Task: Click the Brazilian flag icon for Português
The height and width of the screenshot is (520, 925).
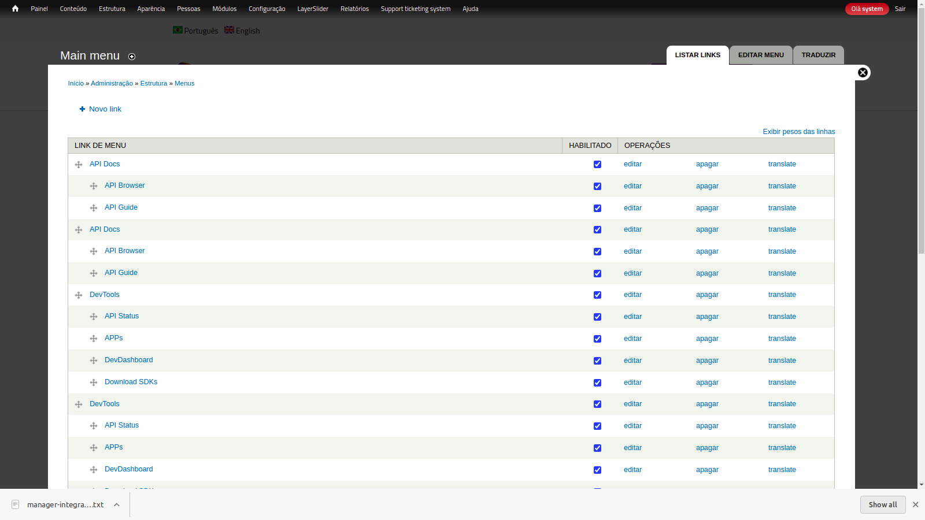Action: 177,30
